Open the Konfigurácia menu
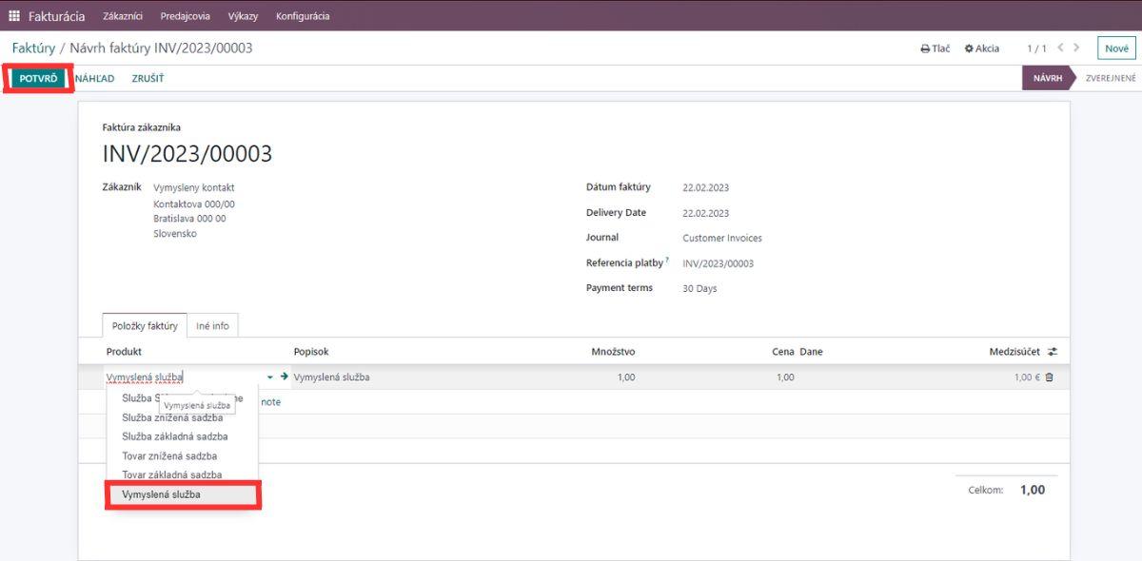This screenshot has width=1142, height=561. pos(303,16)
